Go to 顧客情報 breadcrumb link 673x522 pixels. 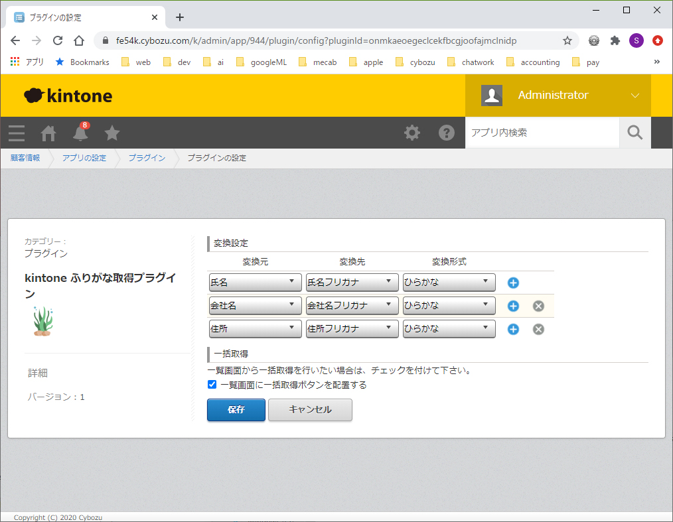click(x=25, y=158)
